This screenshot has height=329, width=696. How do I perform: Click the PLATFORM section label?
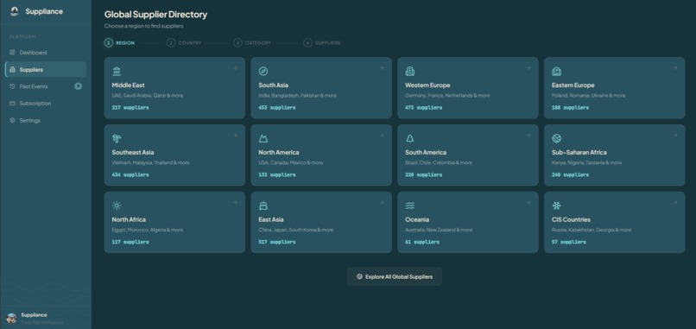(22, 36)
